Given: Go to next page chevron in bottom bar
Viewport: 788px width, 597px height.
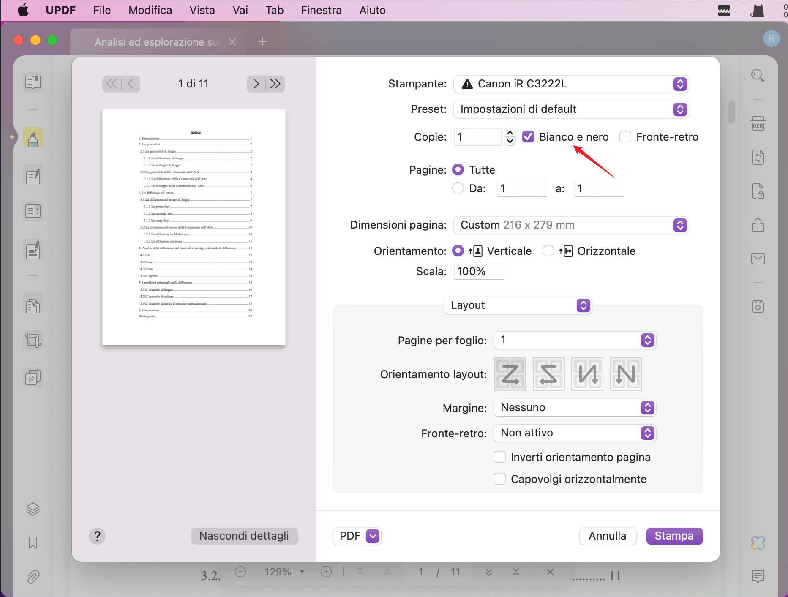Looking at the screenshot, I should coord(489,572).
